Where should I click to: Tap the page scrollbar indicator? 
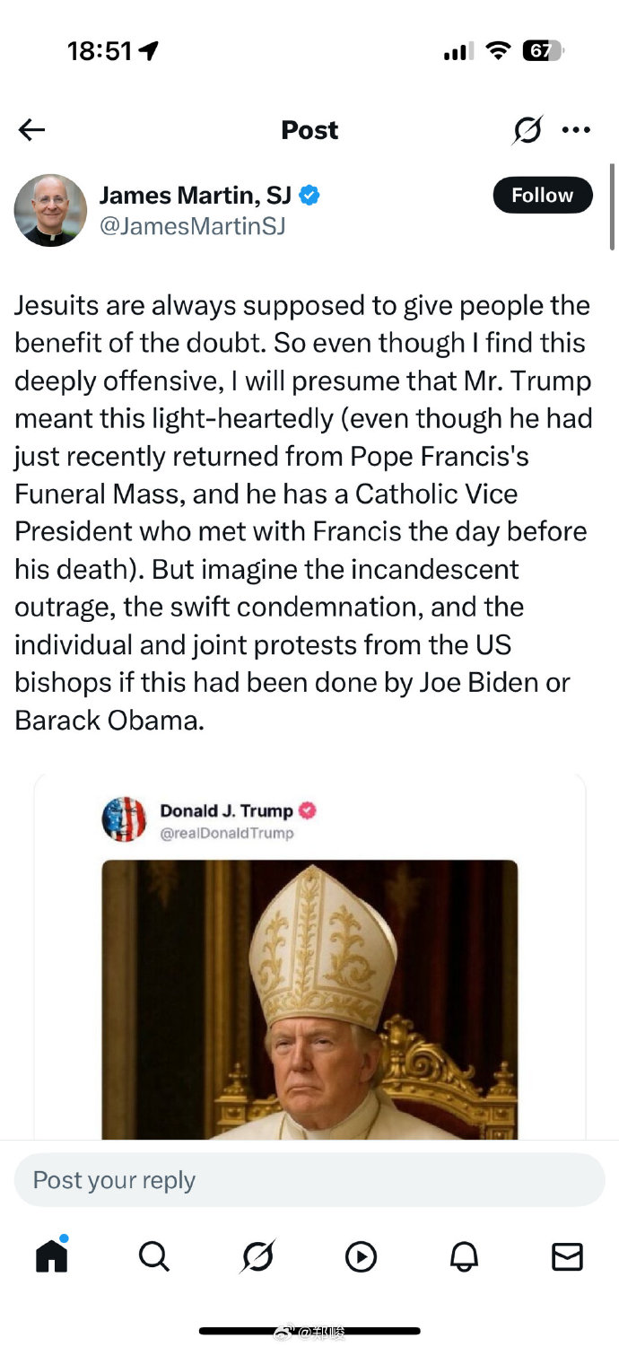pyautogui.click(x=612, y=206)
